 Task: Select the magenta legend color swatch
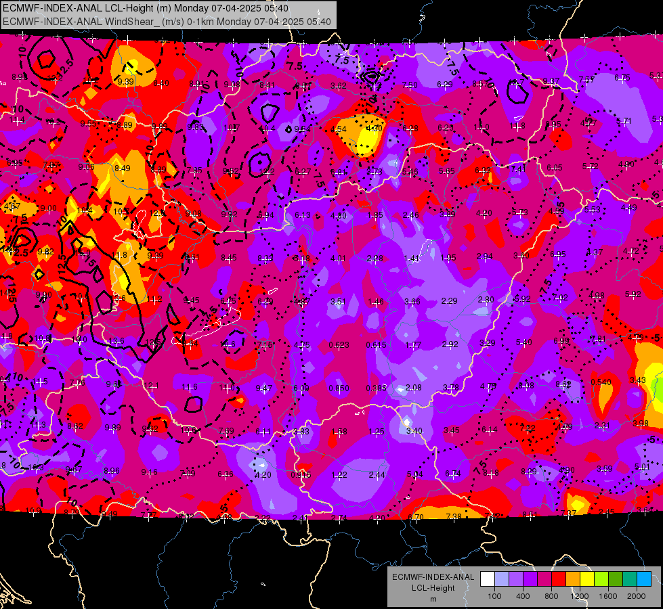click(x=544, y=579)
